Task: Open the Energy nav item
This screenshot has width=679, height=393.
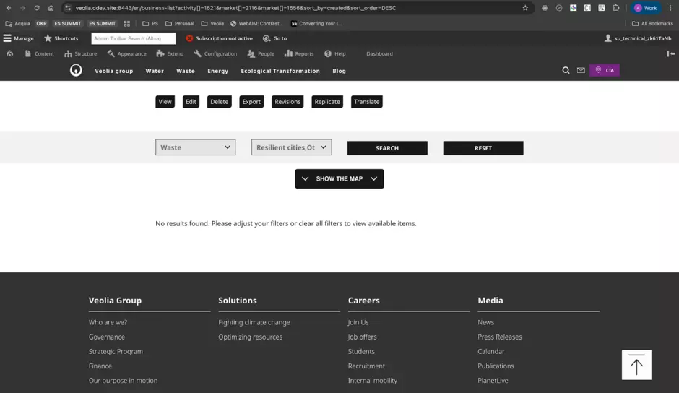Action: click(218, 71)
